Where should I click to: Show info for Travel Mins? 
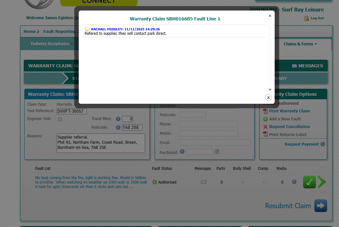tap(118, 119)
